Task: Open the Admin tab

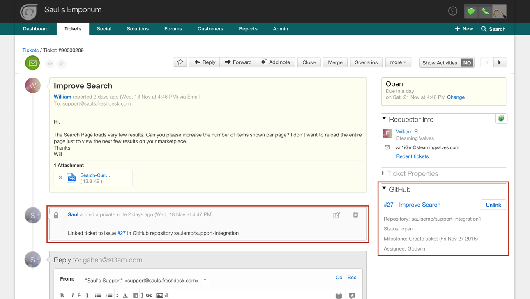Action: pyautogui.click(x=281, y=29)
